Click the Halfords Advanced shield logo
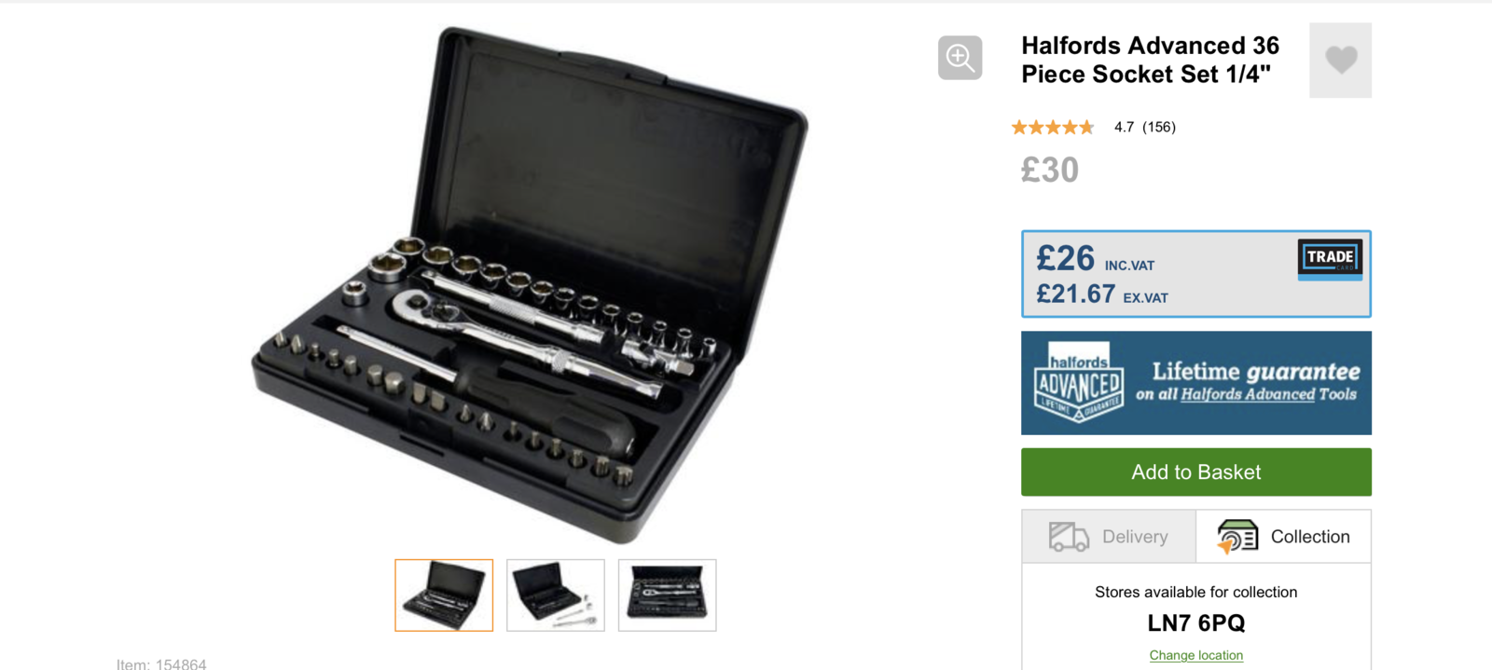Viewport: 1492px width, 670px height. click(x=1079, y=383)
